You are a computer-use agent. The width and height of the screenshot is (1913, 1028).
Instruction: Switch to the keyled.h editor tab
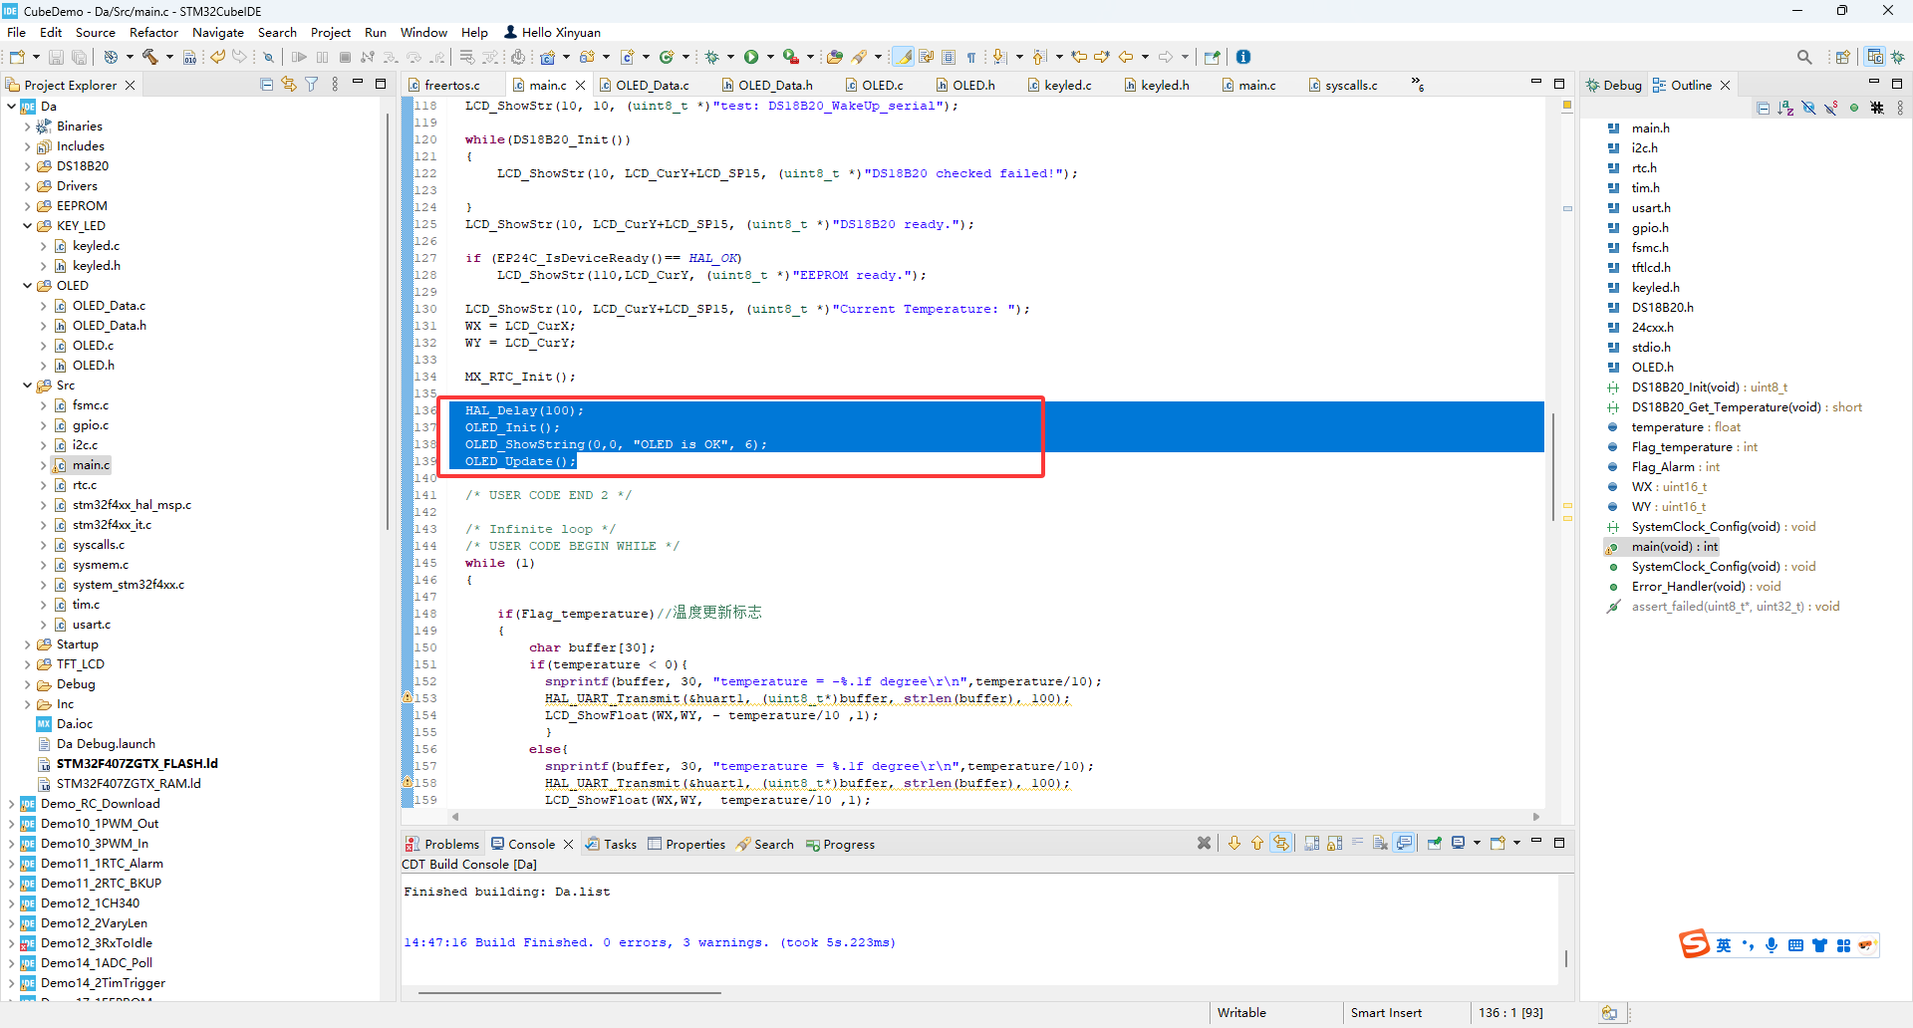(1156, 85)
